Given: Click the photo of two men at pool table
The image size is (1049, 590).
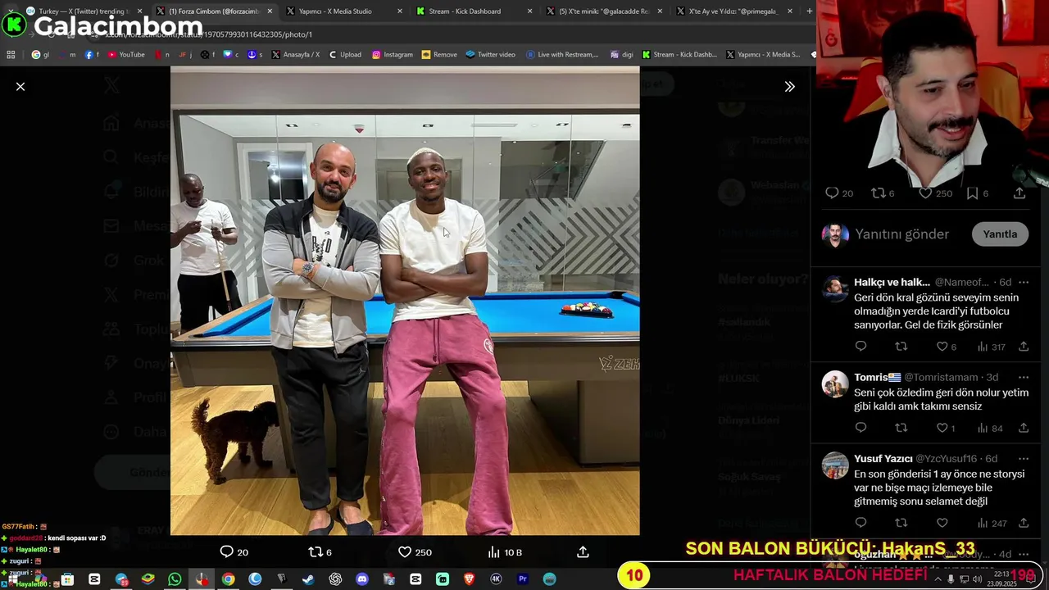Looking at the screenshot, I should pyautogui.click(x=405, y=301).
